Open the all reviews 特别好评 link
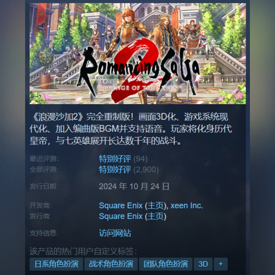Viewport: 275px width, 275px height. coord(115,169)
